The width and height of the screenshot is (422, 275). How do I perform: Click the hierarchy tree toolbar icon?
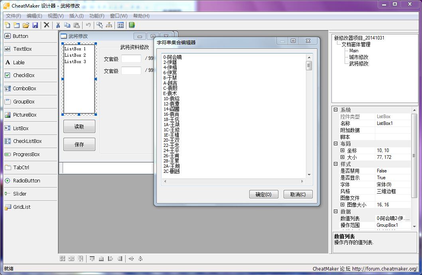click(x=109, y=25)
